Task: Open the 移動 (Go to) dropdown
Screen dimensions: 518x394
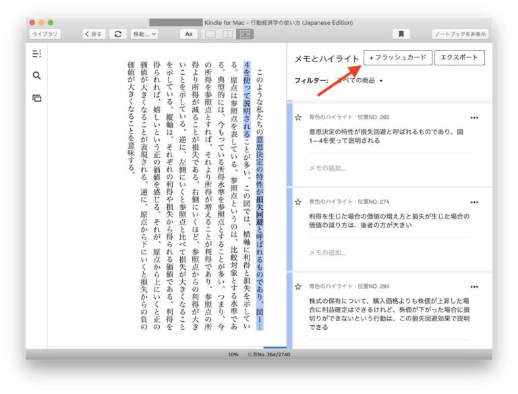Action: [144, 34]
